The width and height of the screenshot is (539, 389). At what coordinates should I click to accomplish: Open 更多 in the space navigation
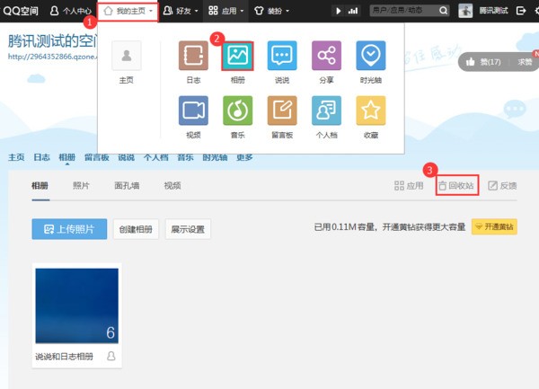click(244, 157)
